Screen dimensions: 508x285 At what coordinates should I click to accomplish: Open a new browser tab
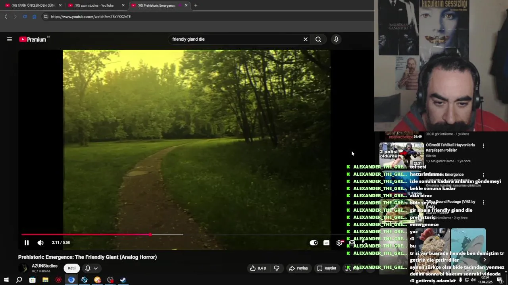[196, 6]
